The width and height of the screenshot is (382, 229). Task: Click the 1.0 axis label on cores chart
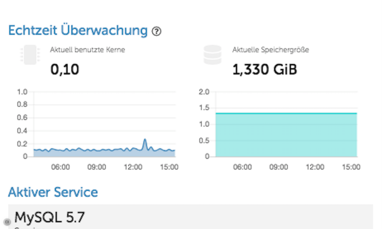(22, 92)
